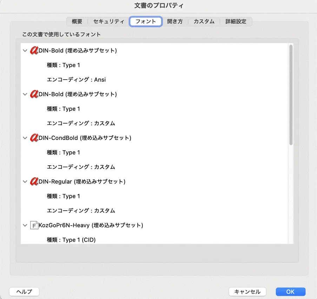Collapse the first DIN-Bold font entry
The height and width of the screenshot is (299, 317).
tap(25, 50)
